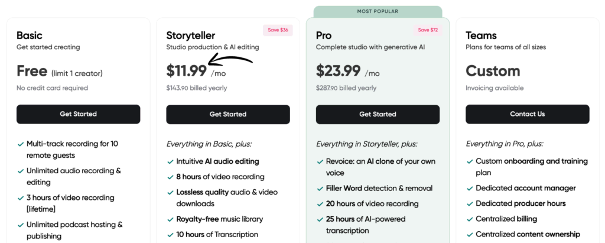Click checkmark beside Dedicated account manager
This screenshot has height=243, width=605.
pyautogui.click(x=469, y=189)
